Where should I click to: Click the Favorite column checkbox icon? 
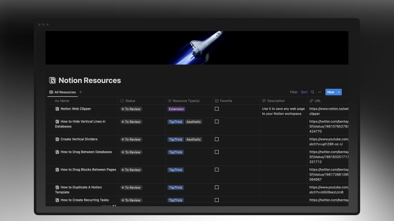216,101
